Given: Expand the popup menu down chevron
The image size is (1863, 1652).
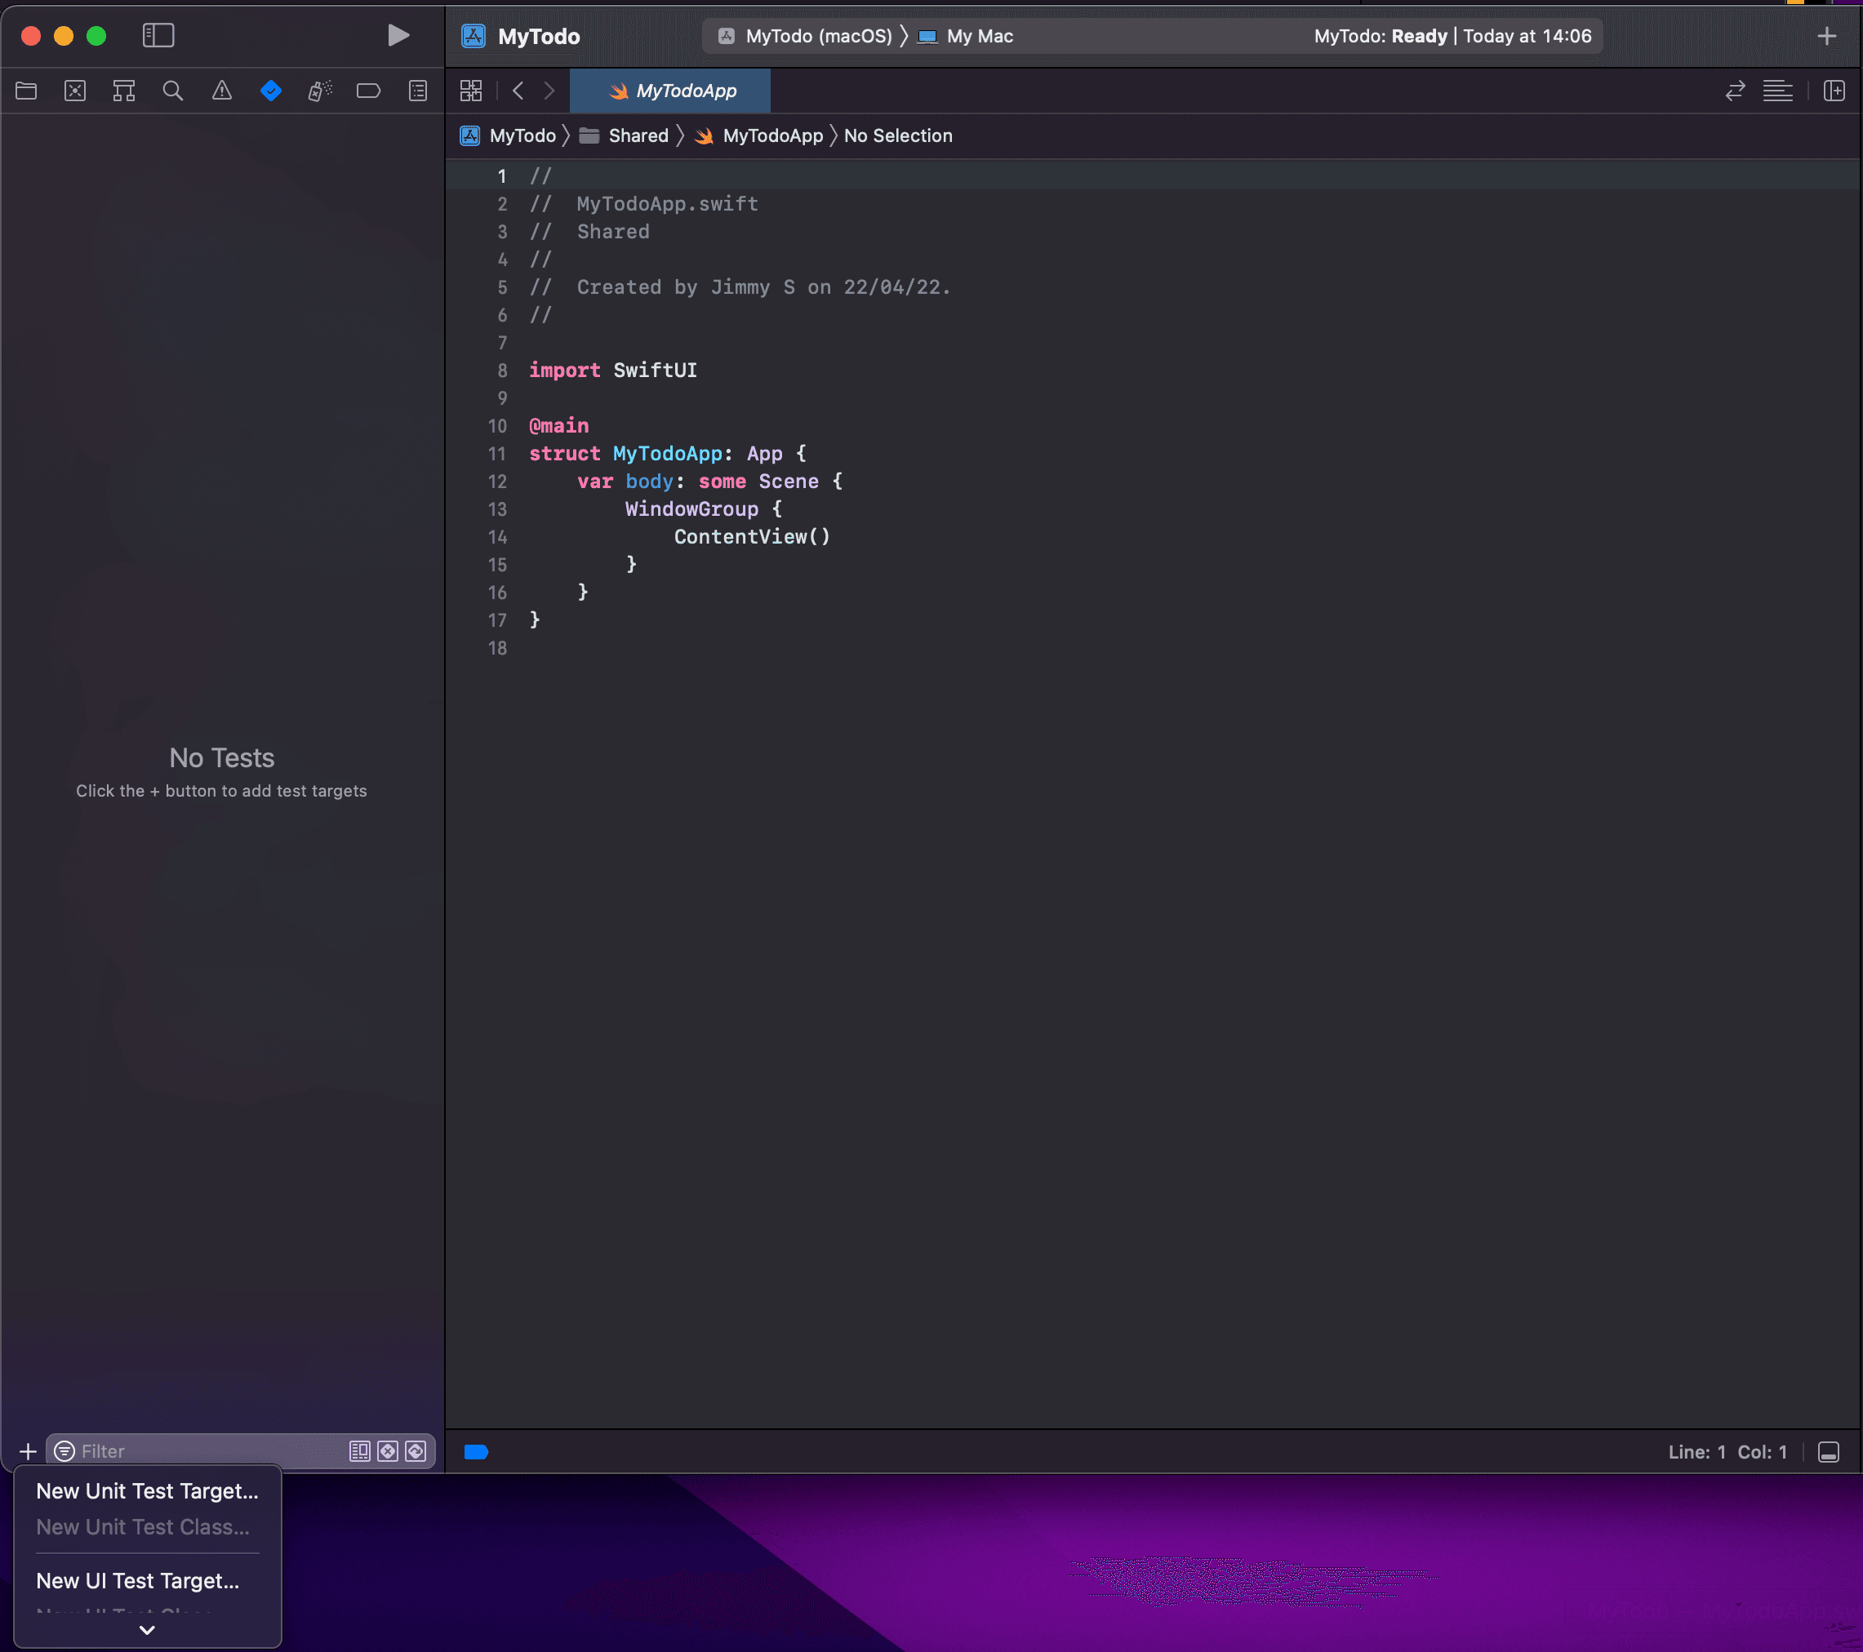Looking at the screenshot, I should [x=147, y=1630].
